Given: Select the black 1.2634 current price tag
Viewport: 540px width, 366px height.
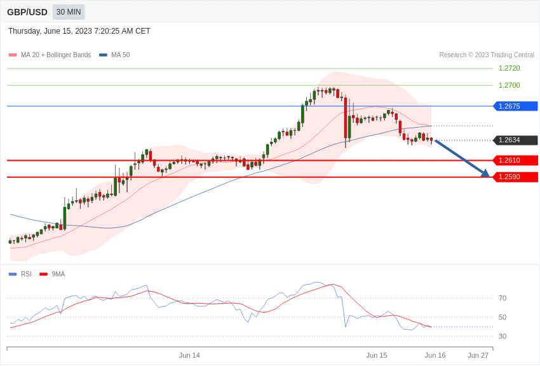Looking at the screenshot, I should (515, 140).
